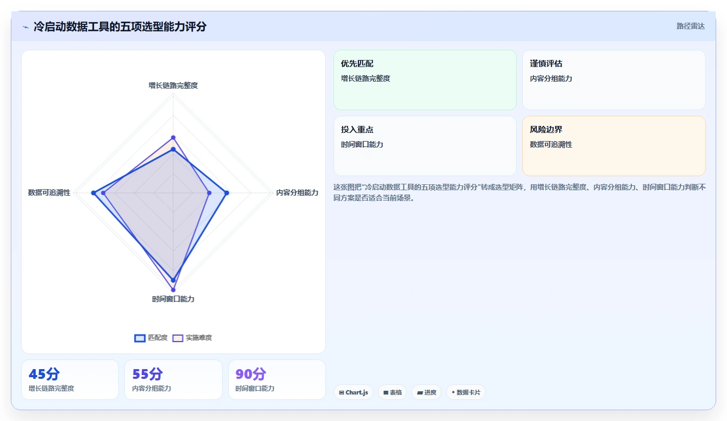727x421 pixels.
Task: Click the Chart.js chip icon
Action: (342, 392)
